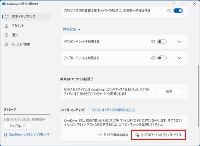Click the version info circle icon

[x=6, y=44]
